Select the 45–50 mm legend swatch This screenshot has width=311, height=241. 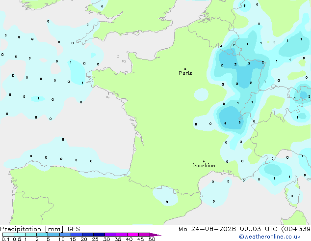[x=144, y=235]
